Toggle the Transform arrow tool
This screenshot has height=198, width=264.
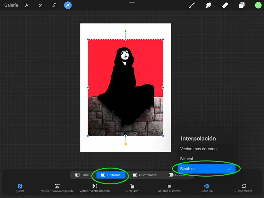[x=68, y=5]
